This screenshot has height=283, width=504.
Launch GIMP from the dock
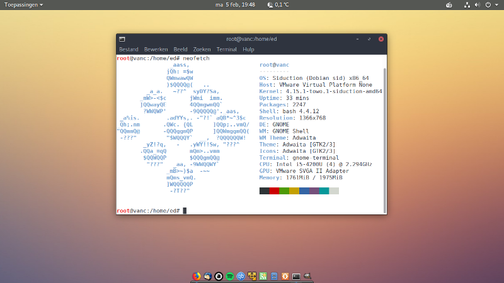[x=307, y=276]
